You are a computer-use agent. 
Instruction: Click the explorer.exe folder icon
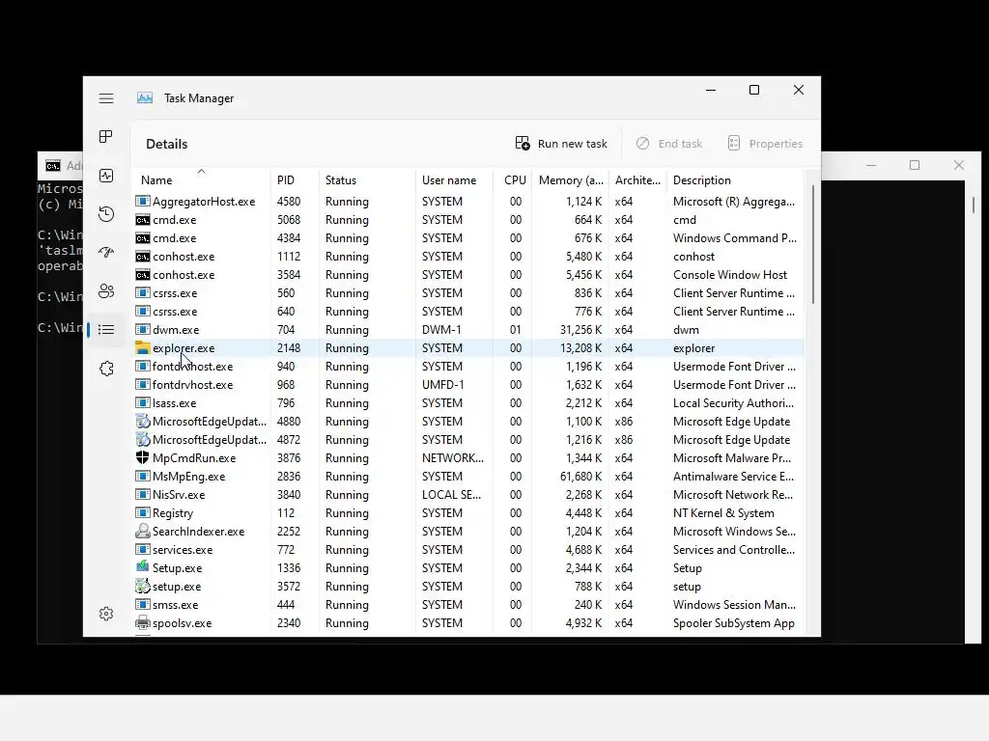coord(143,347)
